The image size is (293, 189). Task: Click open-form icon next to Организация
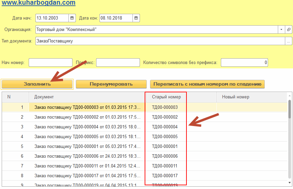click(x=289, y=30)
